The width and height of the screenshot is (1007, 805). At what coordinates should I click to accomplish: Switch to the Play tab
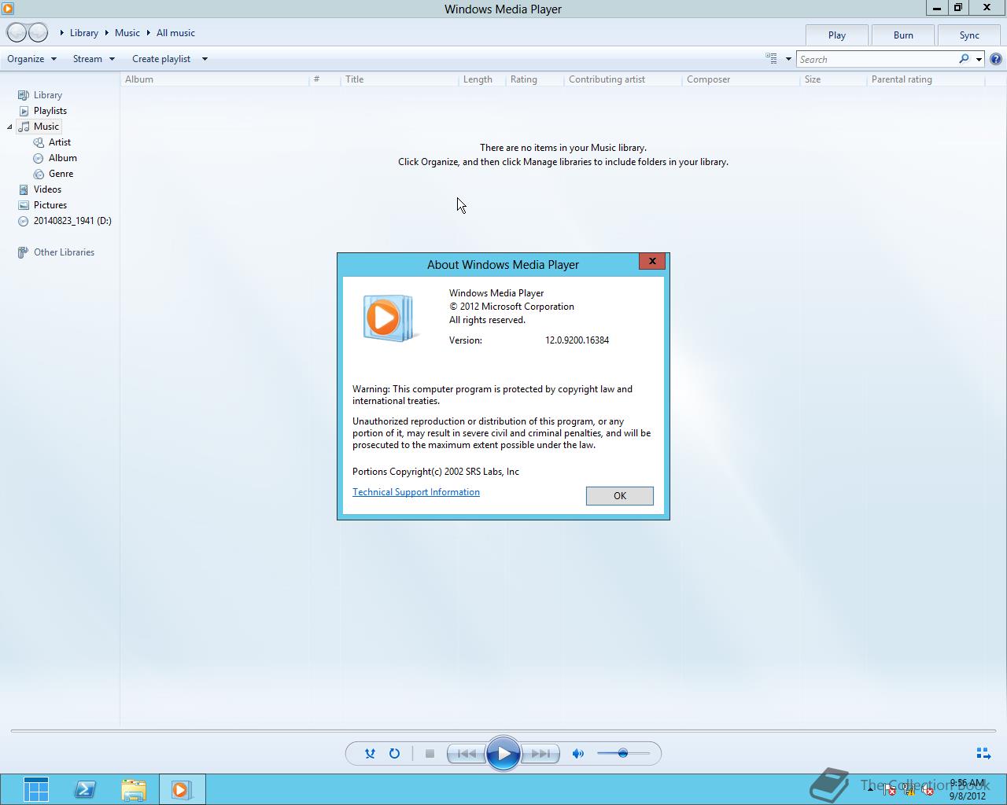pyautogui.click(x=837, y=35)
